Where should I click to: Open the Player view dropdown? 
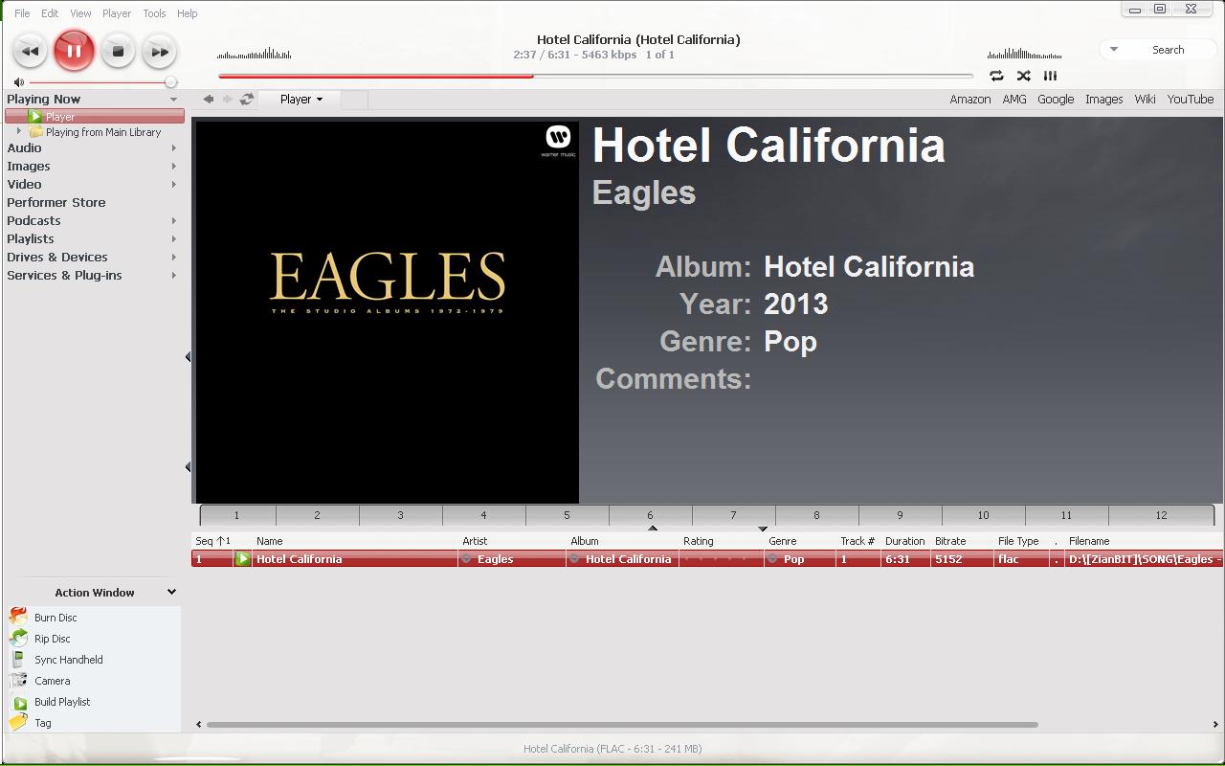(x=301, y=99)
